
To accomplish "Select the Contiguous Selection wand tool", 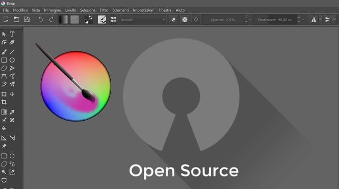I will point(4,172).
